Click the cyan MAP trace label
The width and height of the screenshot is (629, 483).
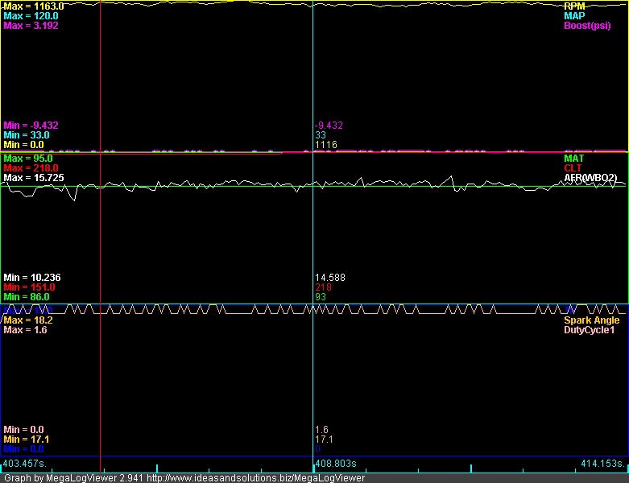(574, 16)
